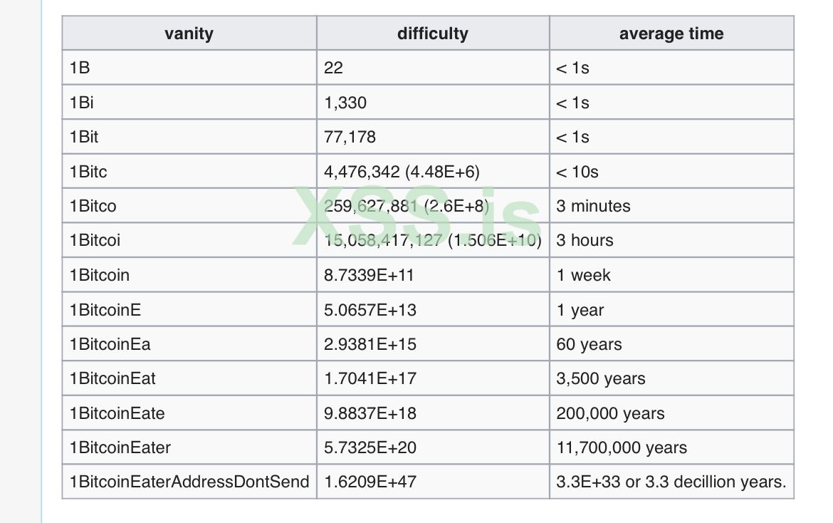Click the "3 minutes" time cell

click(x=593, y=206)
